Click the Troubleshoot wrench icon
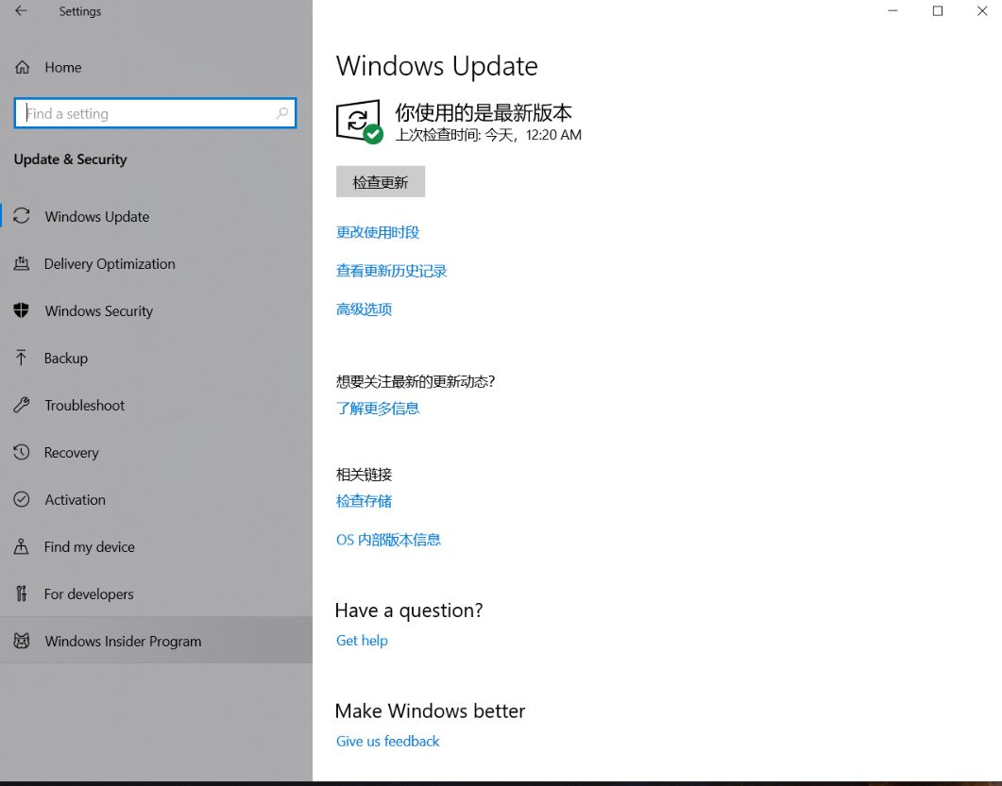Screen dimensions: 1002x786 tap(22, 405)
